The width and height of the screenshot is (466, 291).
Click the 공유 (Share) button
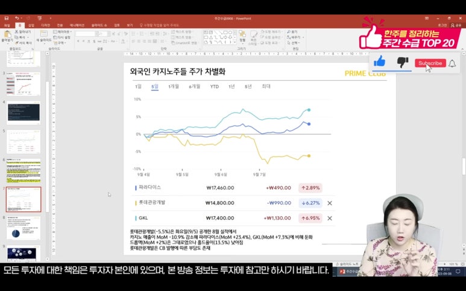[x=456, y=25]
